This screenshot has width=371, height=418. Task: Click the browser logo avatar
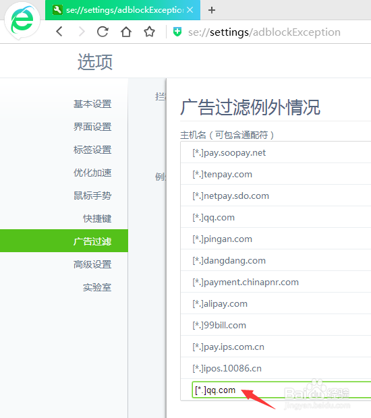pos(22,20)
